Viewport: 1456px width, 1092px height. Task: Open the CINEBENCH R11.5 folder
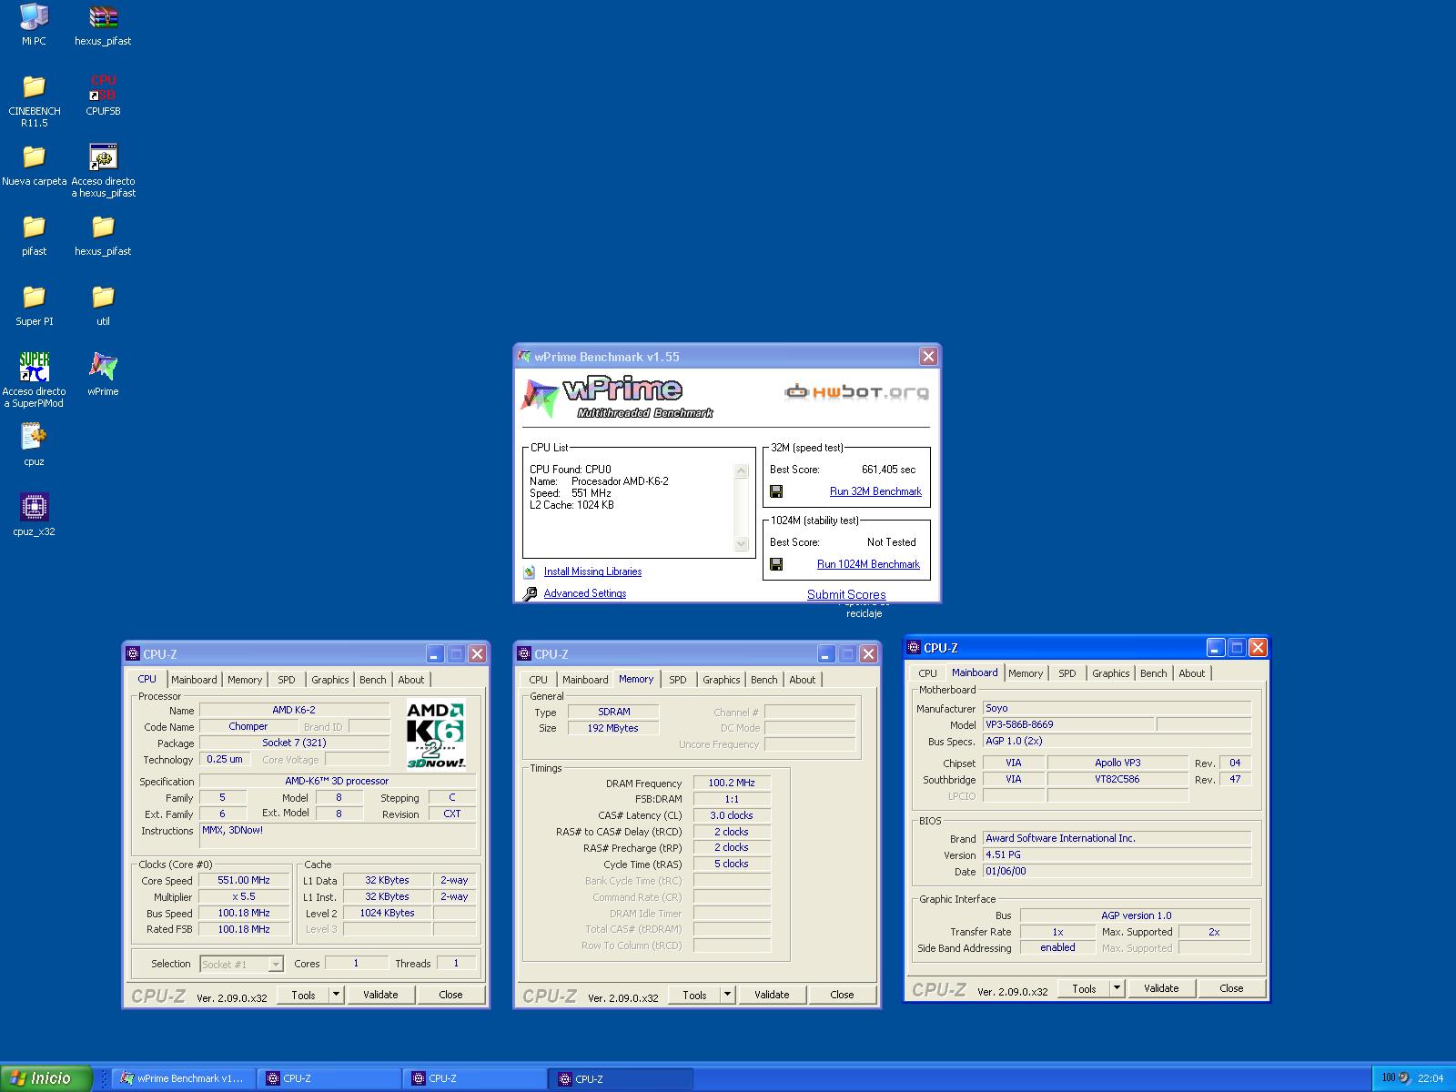(34, 86)
